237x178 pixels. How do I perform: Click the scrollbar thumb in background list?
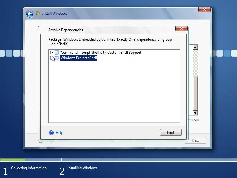point(195,93)
